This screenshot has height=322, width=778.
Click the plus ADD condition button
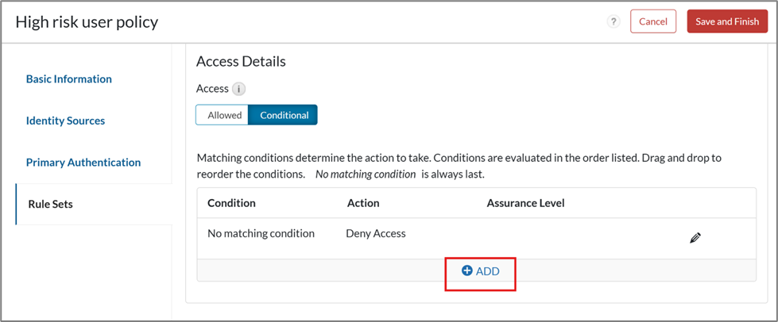point(481,271)
